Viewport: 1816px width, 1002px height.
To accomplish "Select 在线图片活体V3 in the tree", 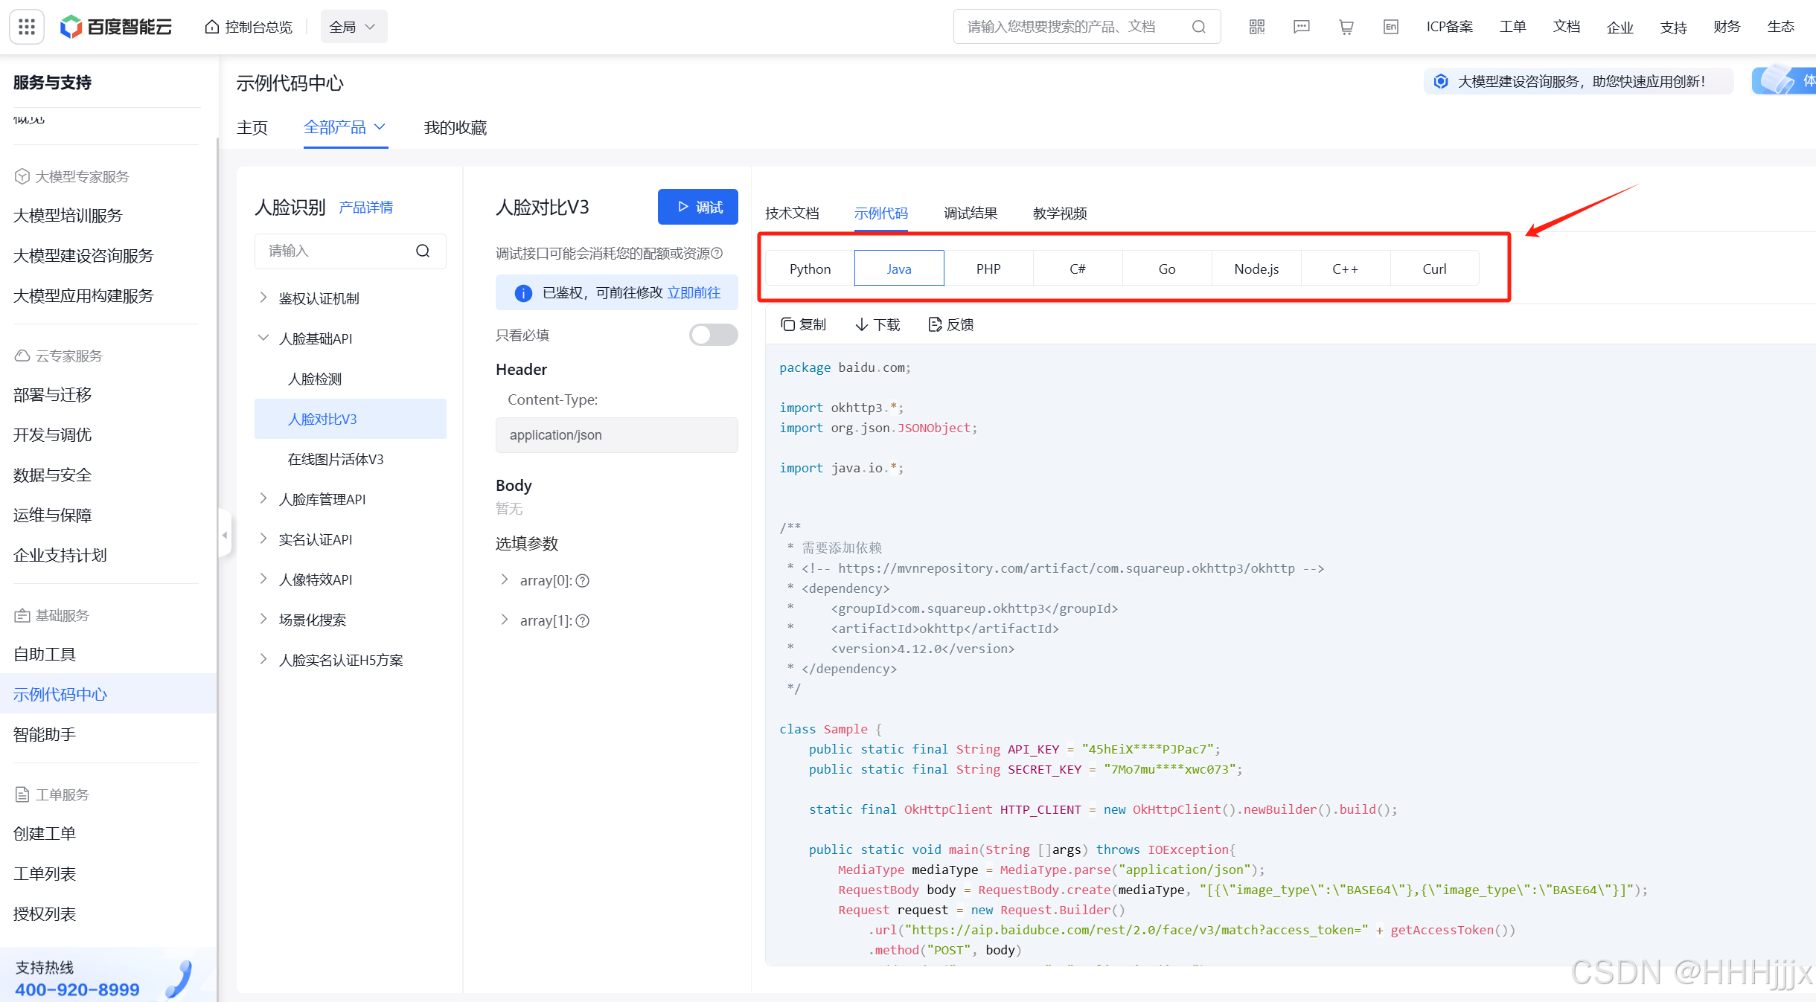I will [336, 459].
